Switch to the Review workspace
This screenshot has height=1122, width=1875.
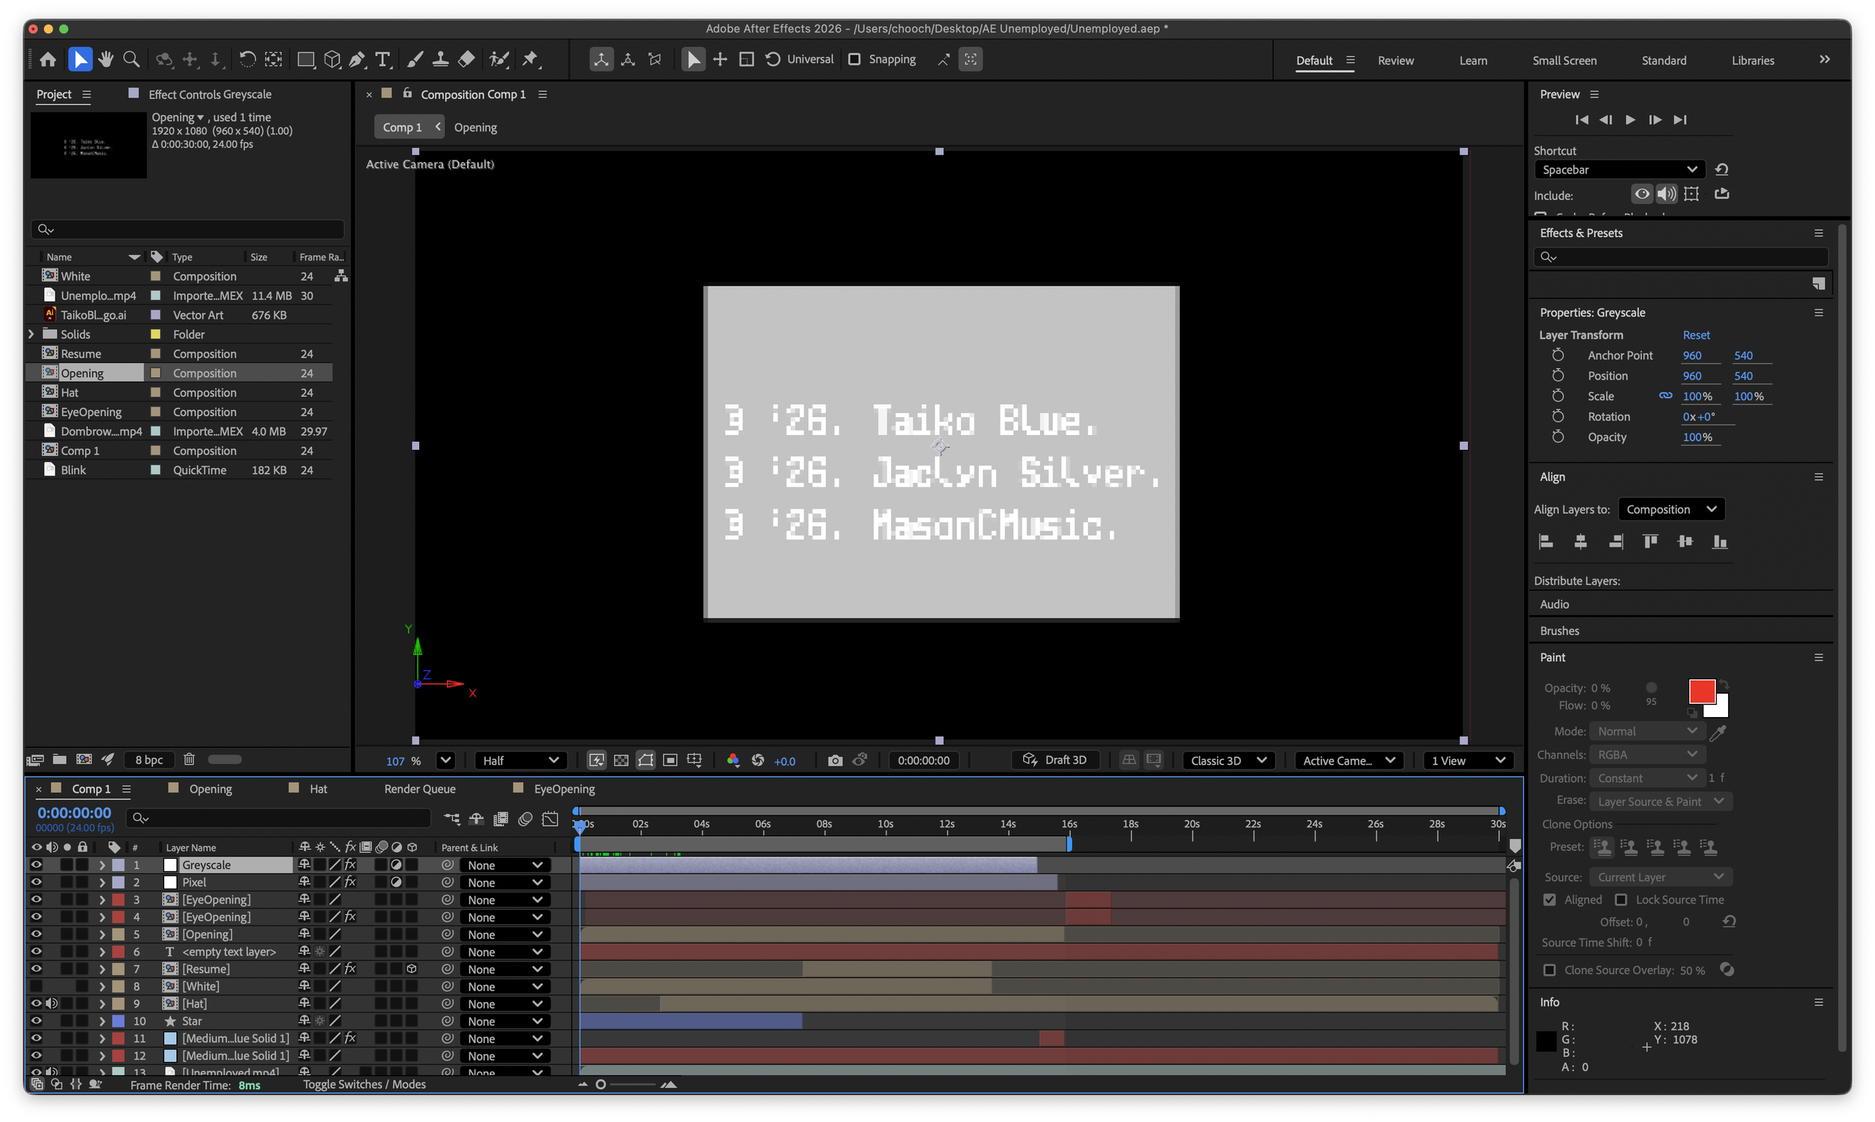[x=1395, y=61]
